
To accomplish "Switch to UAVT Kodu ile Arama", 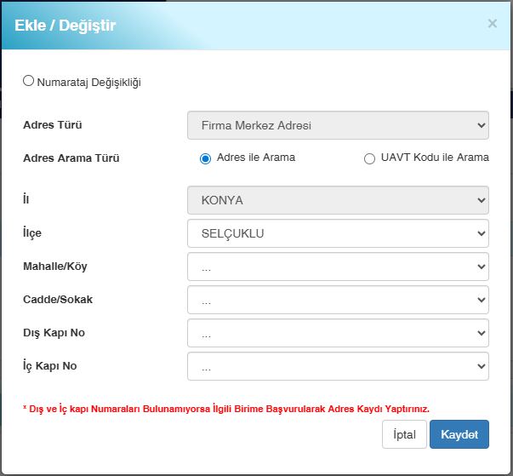I will coord(369,158).
